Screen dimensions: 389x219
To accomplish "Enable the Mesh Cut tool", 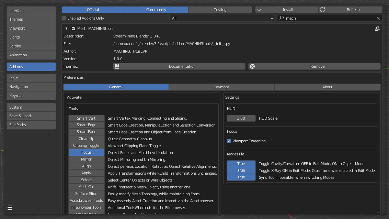I will (86, 187).
